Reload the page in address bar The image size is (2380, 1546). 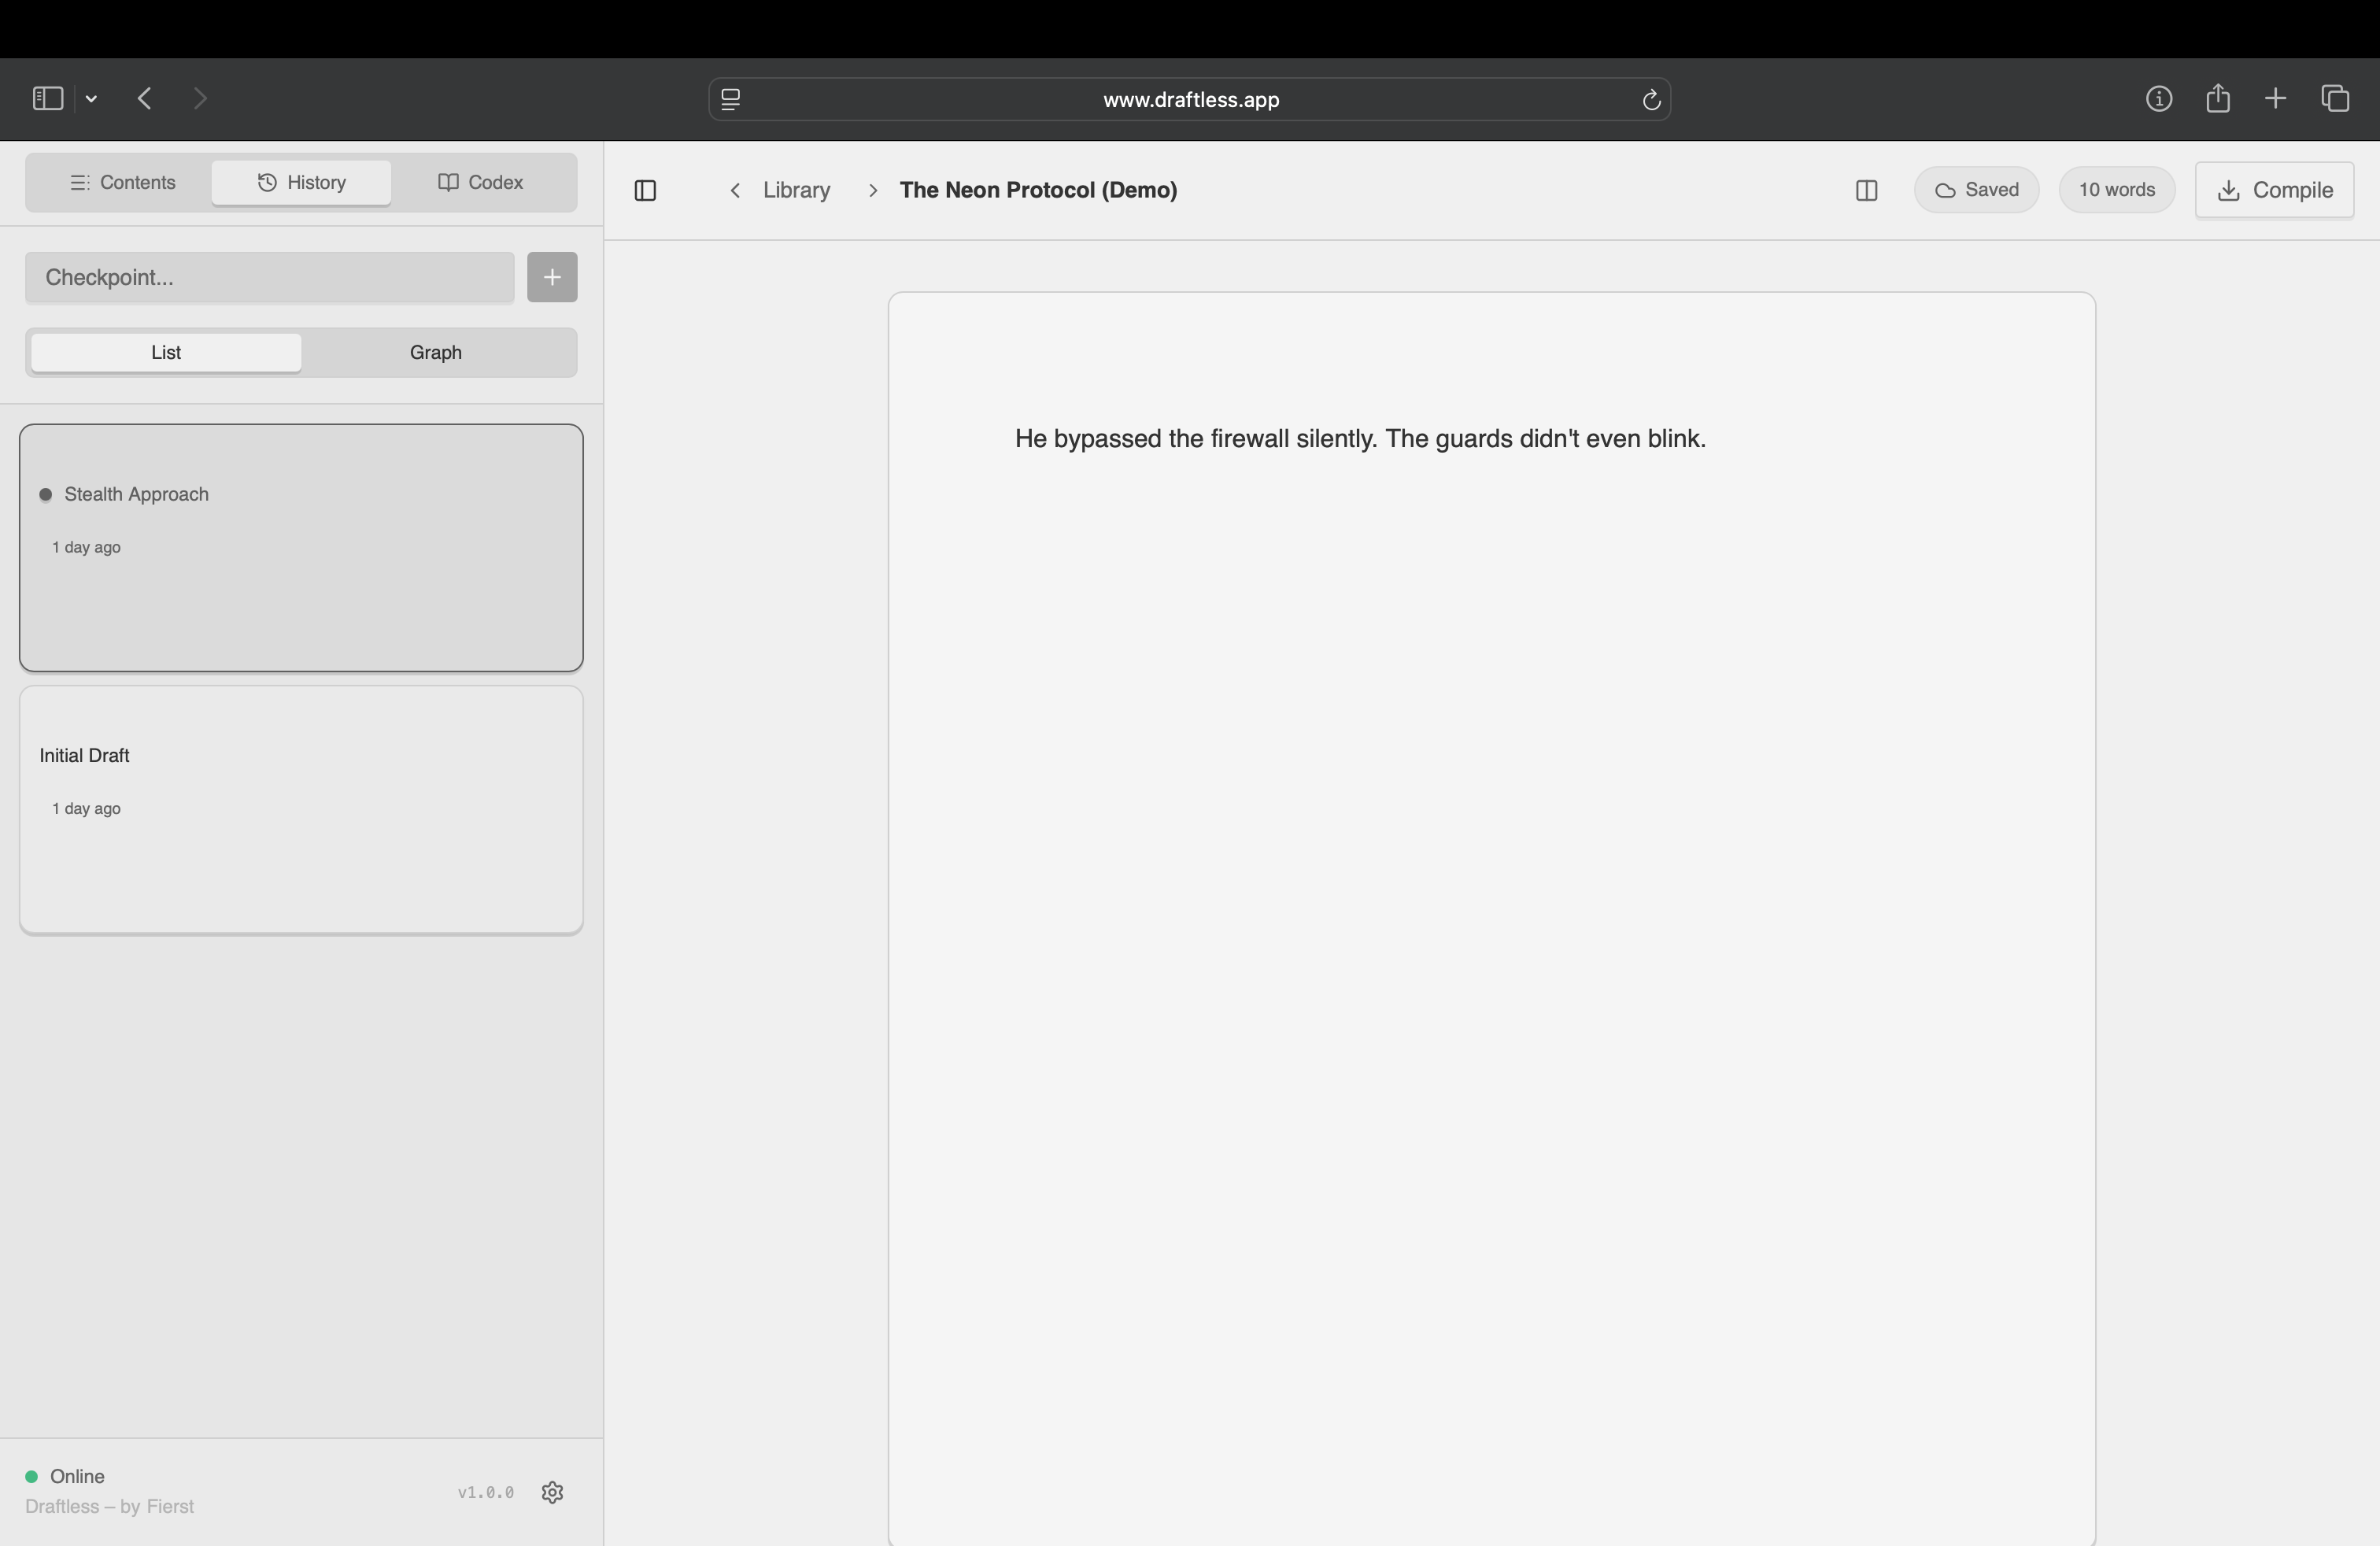(1651, 99)
